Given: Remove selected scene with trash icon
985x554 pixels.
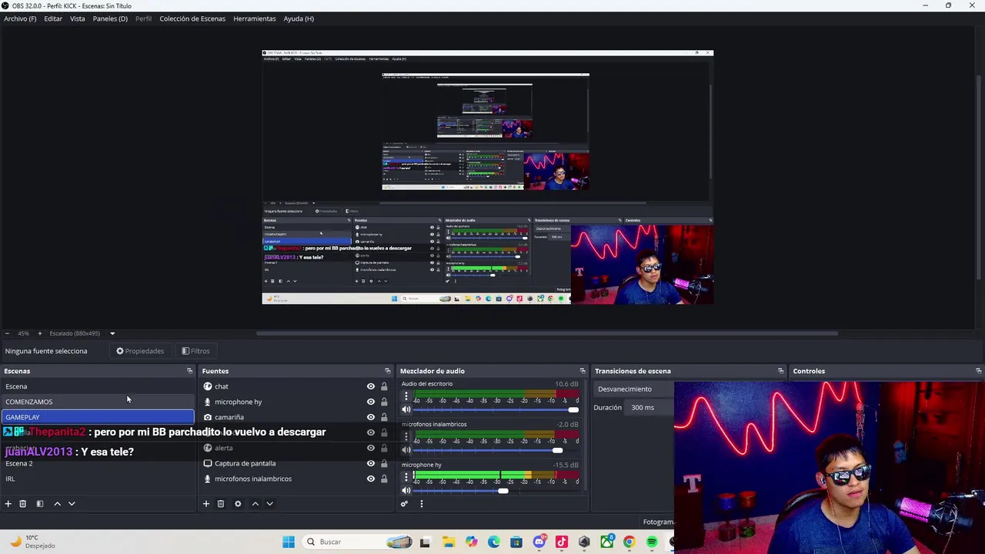Looking at the screenshot, I should click(22, 504).
